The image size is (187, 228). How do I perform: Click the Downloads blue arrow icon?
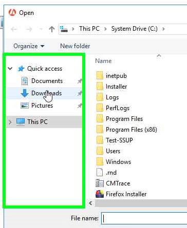point(25,93)
